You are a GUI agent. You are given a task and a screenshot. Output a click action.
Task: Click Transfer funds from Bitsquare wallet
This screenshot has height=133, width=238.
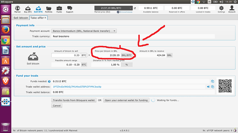point(74,100)
